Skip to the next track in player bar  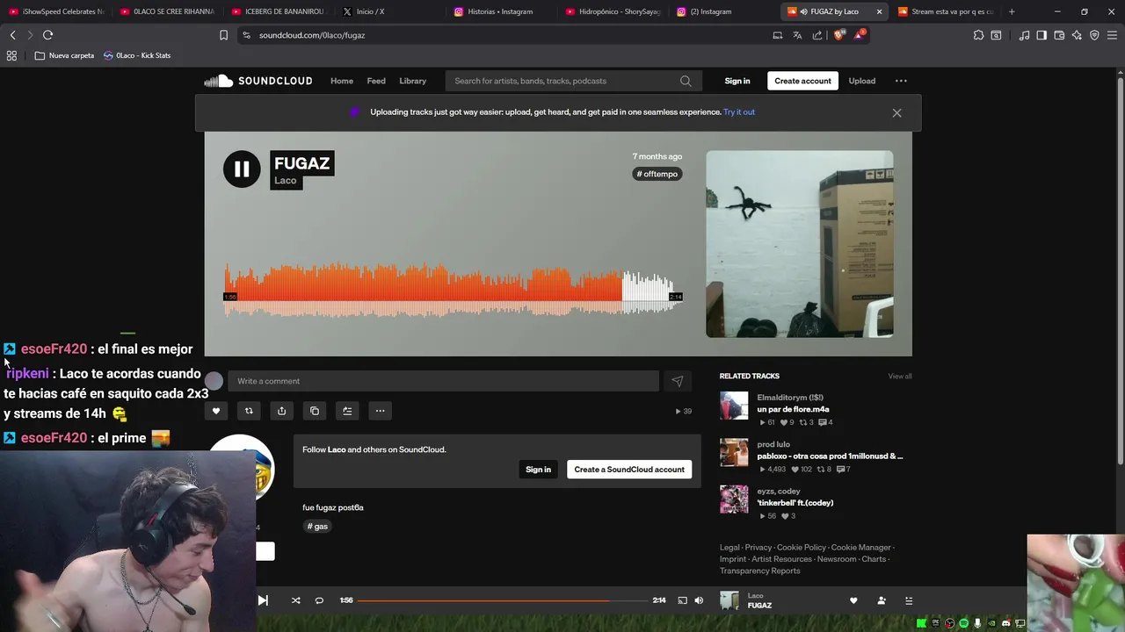(263, 600)
